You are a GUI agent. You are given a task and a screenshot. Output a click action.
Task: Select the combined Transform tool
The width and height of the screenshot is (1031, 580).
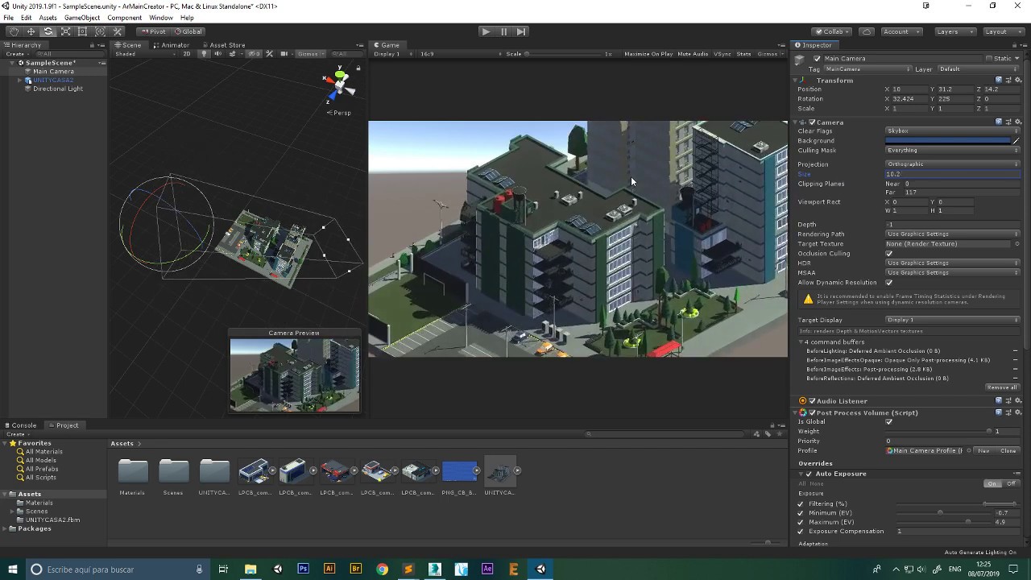click(x=100, y=31)
